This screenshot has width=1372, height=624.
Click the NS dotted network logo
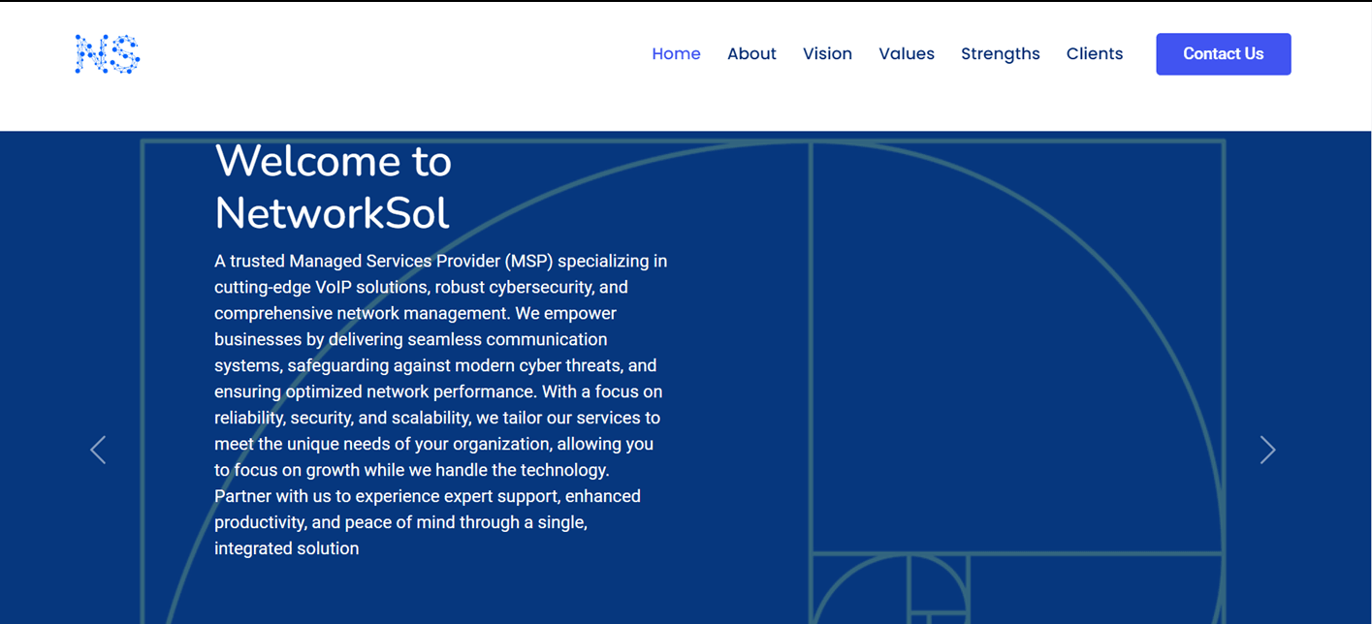click(x=108, y=54)
